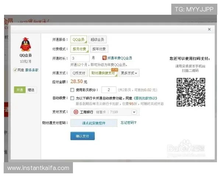Image resolution: width=221 pixels, height=177 pixels.
Task: Open the 委托扣款协议 agreement link
Action: point(145,98)
